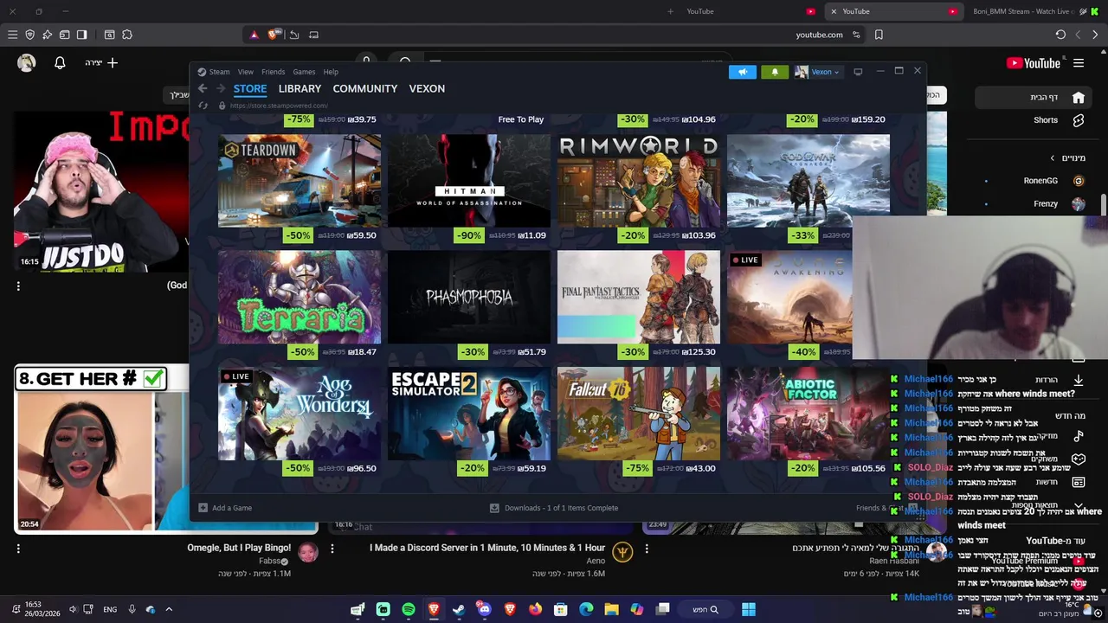Screen dimensions: 1108x623
Task: Open the View menu in Steam
Action: pos(246,72)
